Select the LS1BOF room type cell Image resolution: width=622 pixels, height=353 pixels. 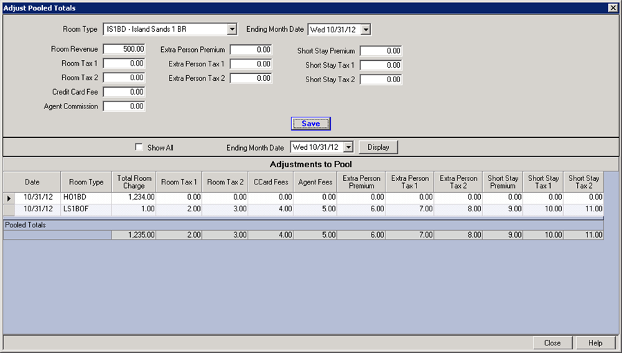coord(86,209)
